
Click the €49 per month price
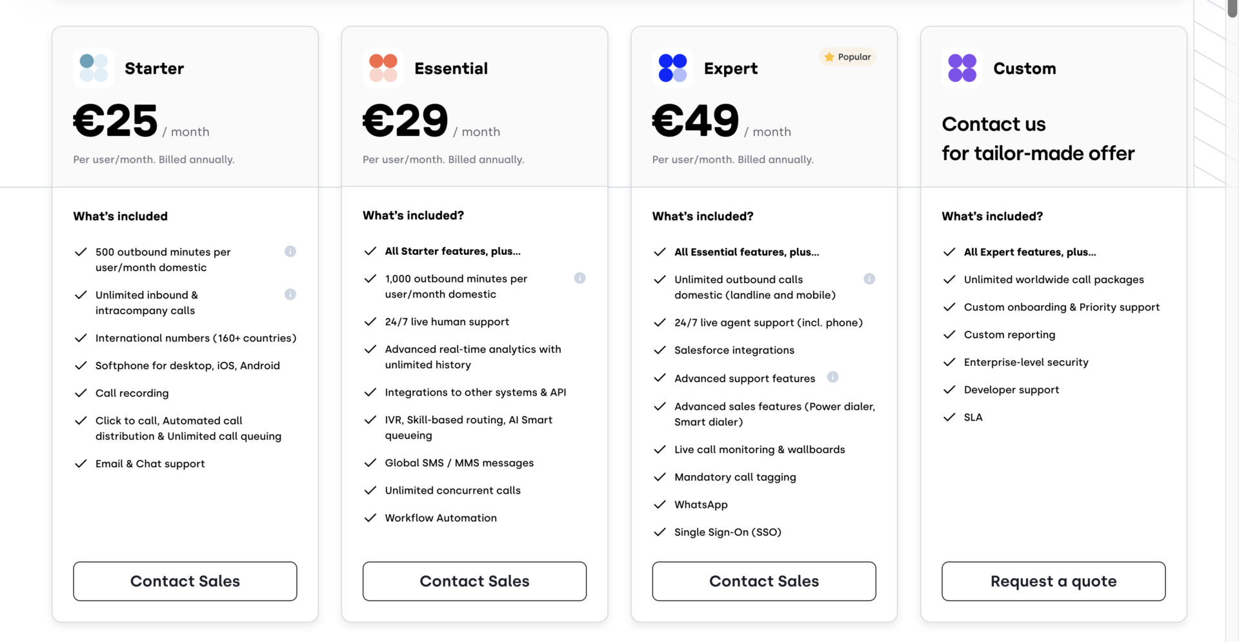click(695, 119)
